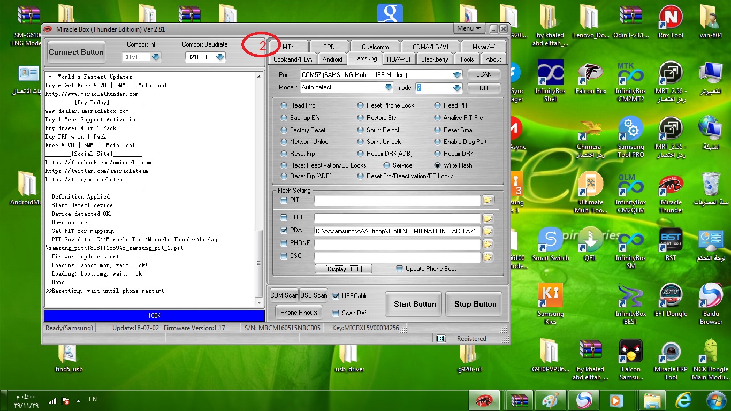Switch to the Qualcomm tab
731x411 pixels.
[375, 47]
